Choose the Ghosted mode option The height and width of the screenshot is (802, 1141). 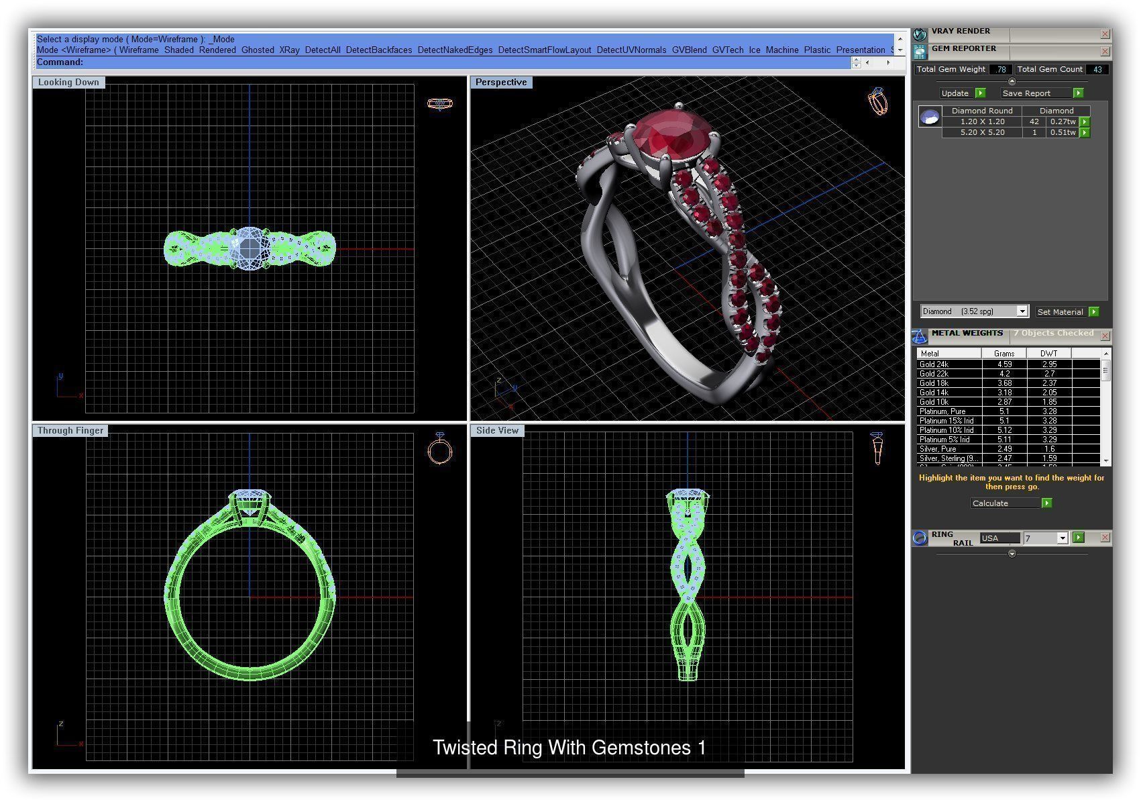coord(258,50)
